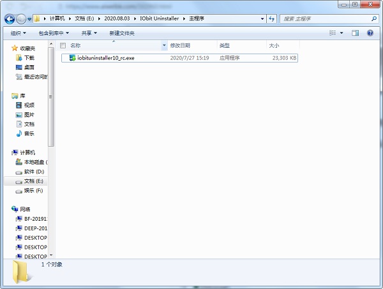Click the 网络 network icon
The width and height of the screenshot is (383, 289).
coord(15,209)
